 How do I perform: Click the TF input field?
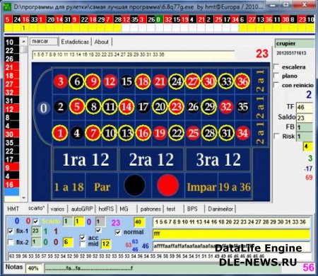[305, 108]
